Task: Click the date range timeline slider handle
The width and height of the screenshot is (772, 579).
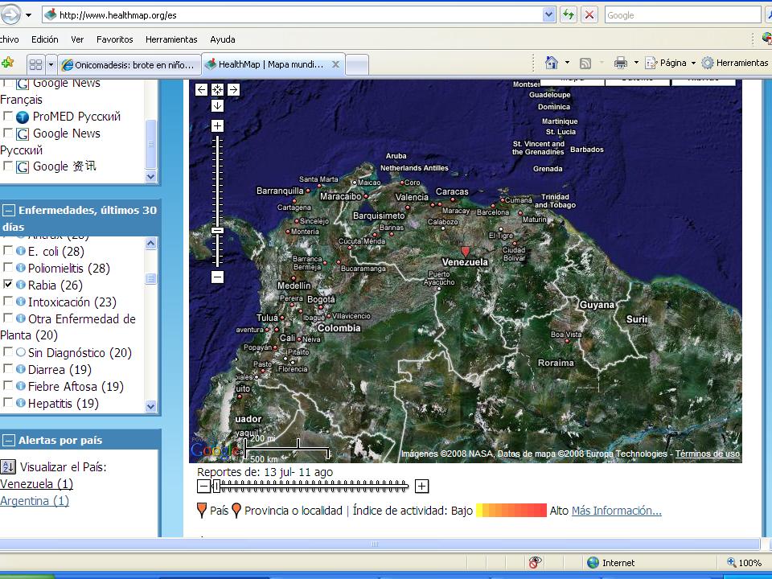Action: [x=216, y=486]
